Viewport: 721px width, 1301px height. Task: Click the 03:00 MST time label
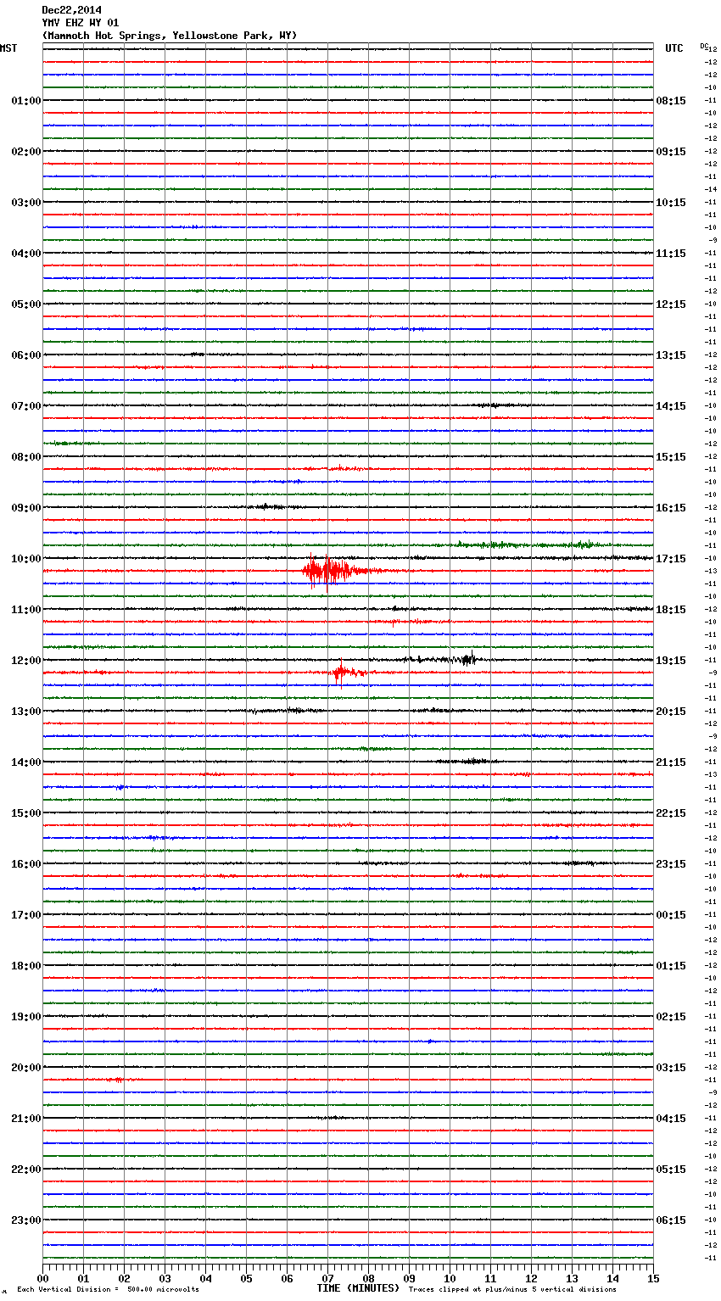(x=26, y=203)
